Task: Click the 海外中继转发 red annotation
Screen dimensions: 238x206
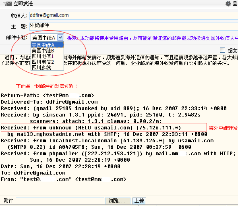Action: pyautogui.click(x=223, y=128)
